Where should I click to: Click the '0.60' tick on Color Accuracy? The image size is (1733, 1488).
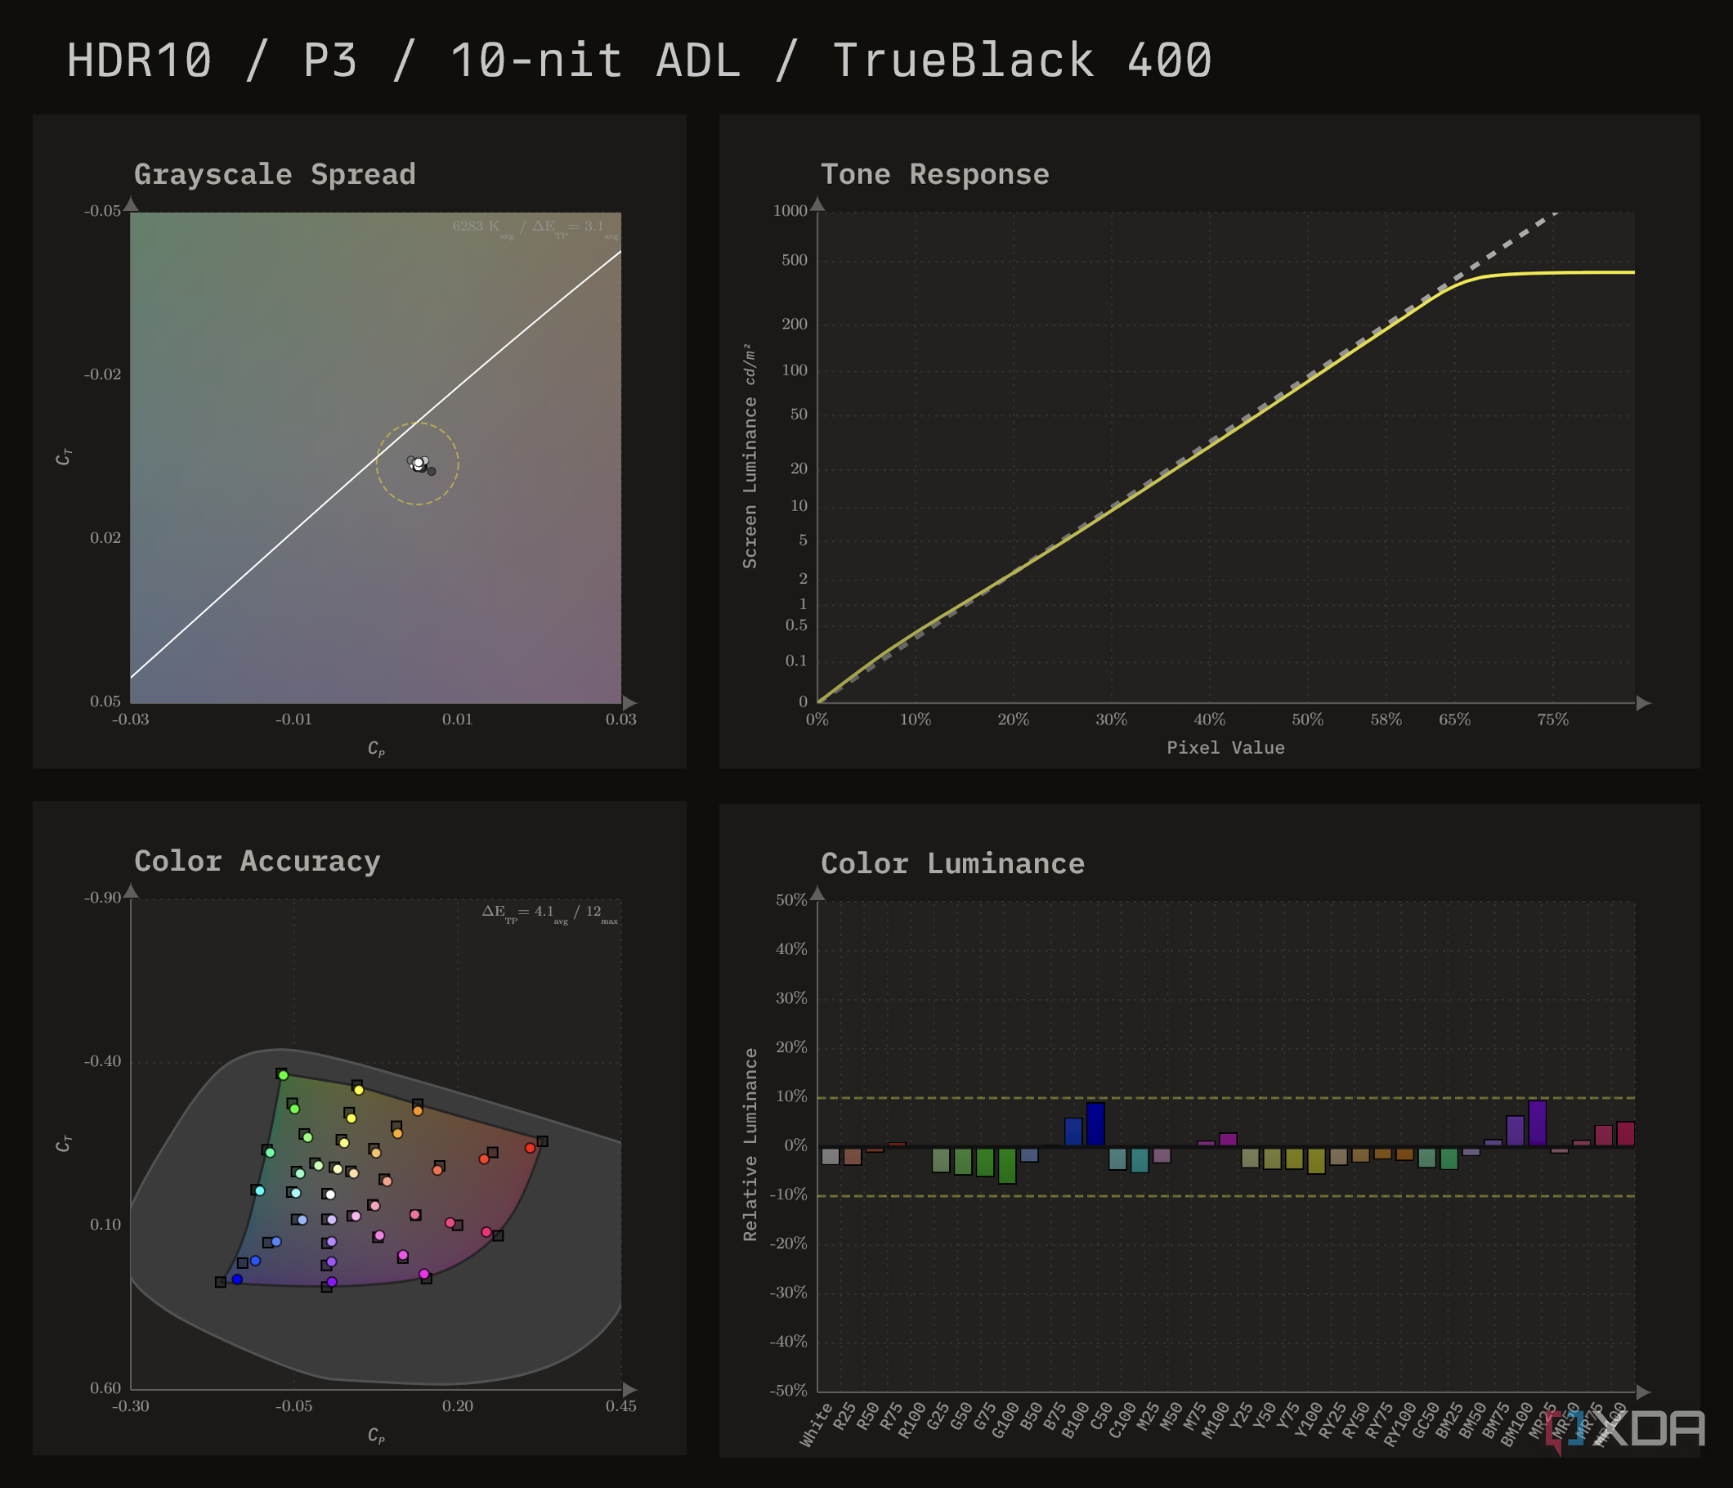pyautogui.click(x=105, y=1388)
